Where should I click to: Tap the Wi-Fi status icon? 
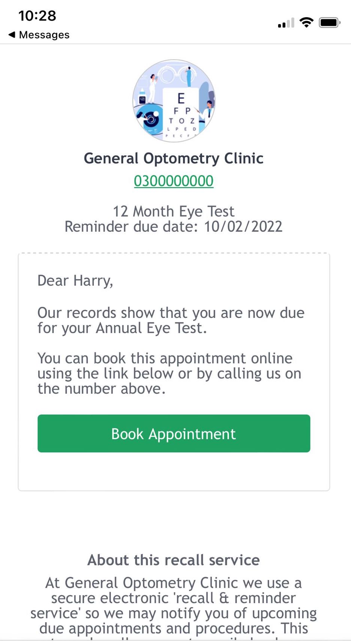pyautogui.click(x=306, y=23)
